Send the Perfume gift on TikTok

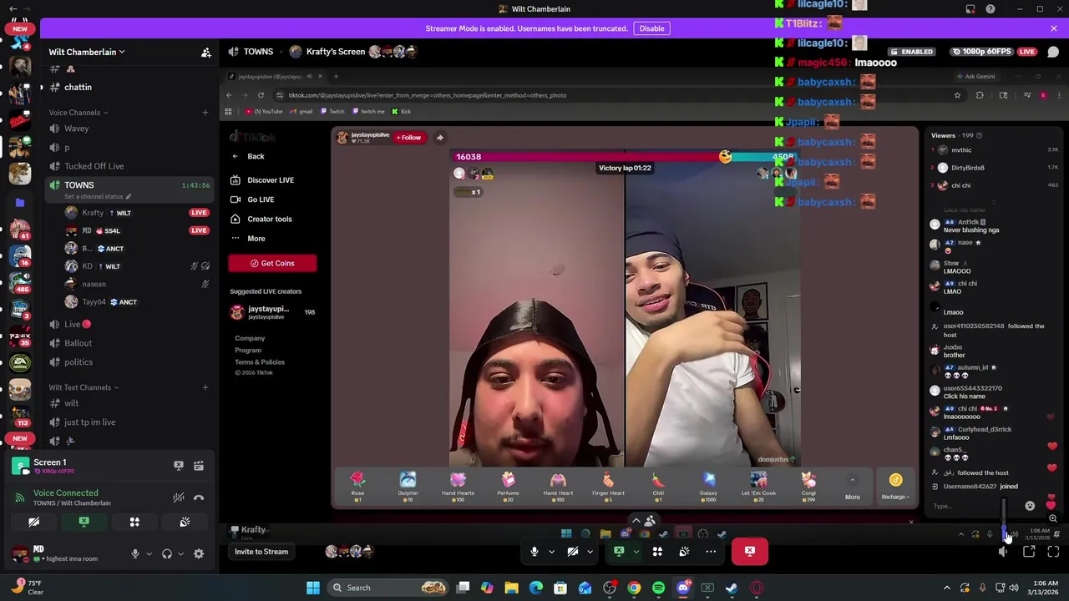[x=508, y=484]
